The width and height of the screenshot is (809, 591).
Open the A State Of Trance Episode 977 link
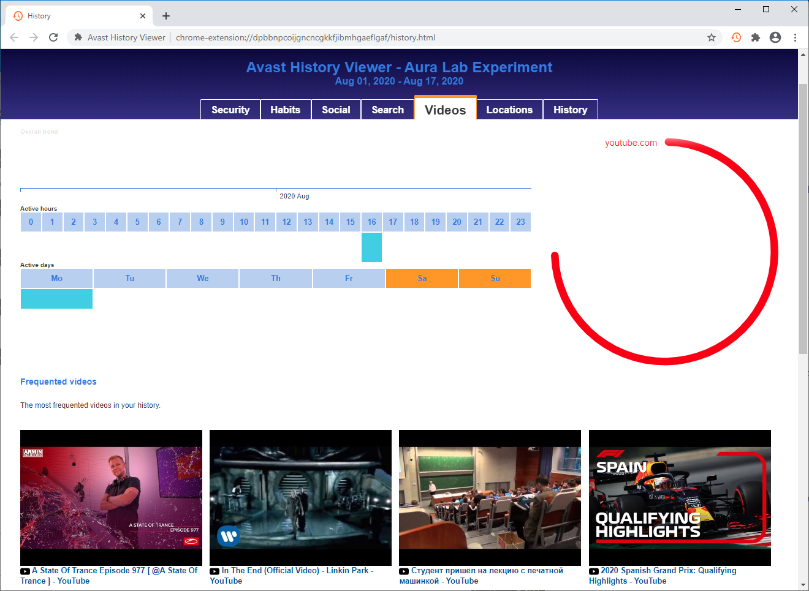[109, 576]
